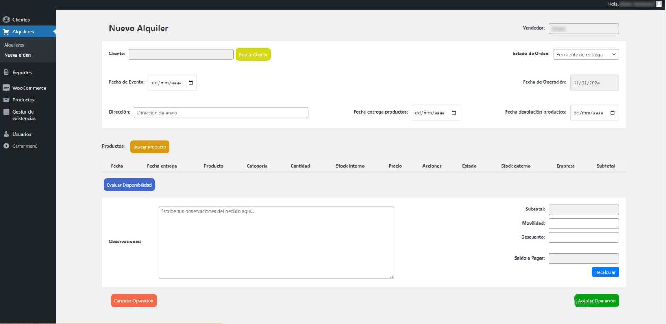The height and width of the screenshot is (324, 666).
Task: Click the WooCommerce logo icon
Action: click(x=6, y=88)
